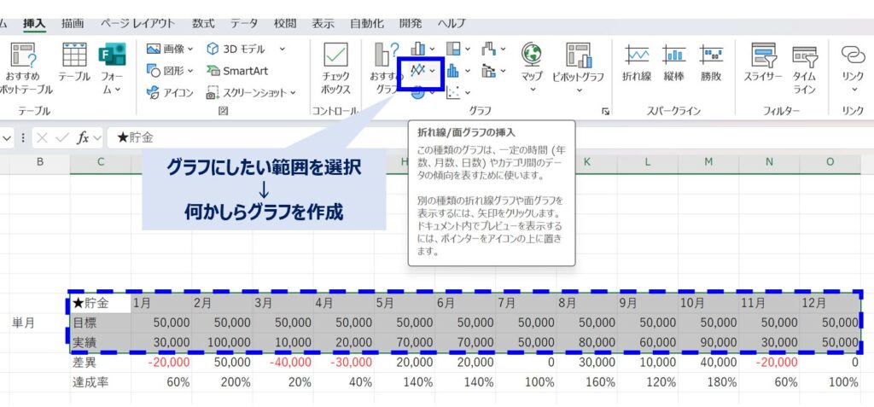Open the ヘルプ tab
This screenshot has height=407, width=874.
[451, 23]
